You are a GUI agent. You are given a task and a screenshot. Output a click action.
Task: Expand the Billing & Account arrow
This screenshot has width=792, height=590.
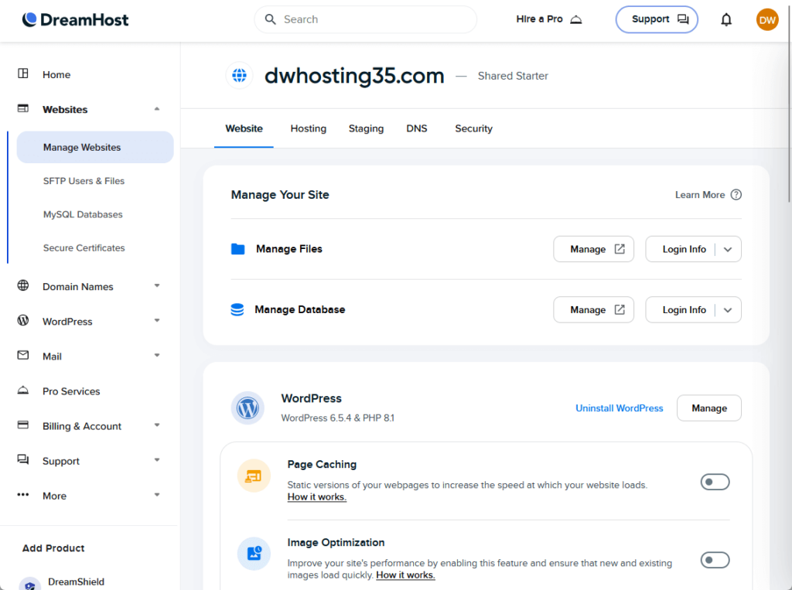point(157,425)
